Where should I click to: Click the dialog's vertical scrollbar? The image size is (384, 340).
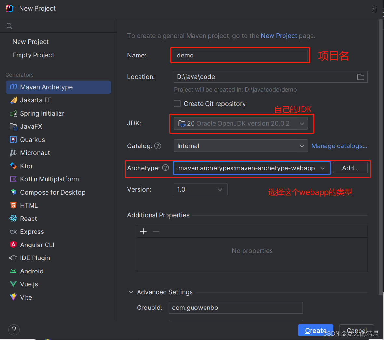pyautogui.click(x=380, y=157)
